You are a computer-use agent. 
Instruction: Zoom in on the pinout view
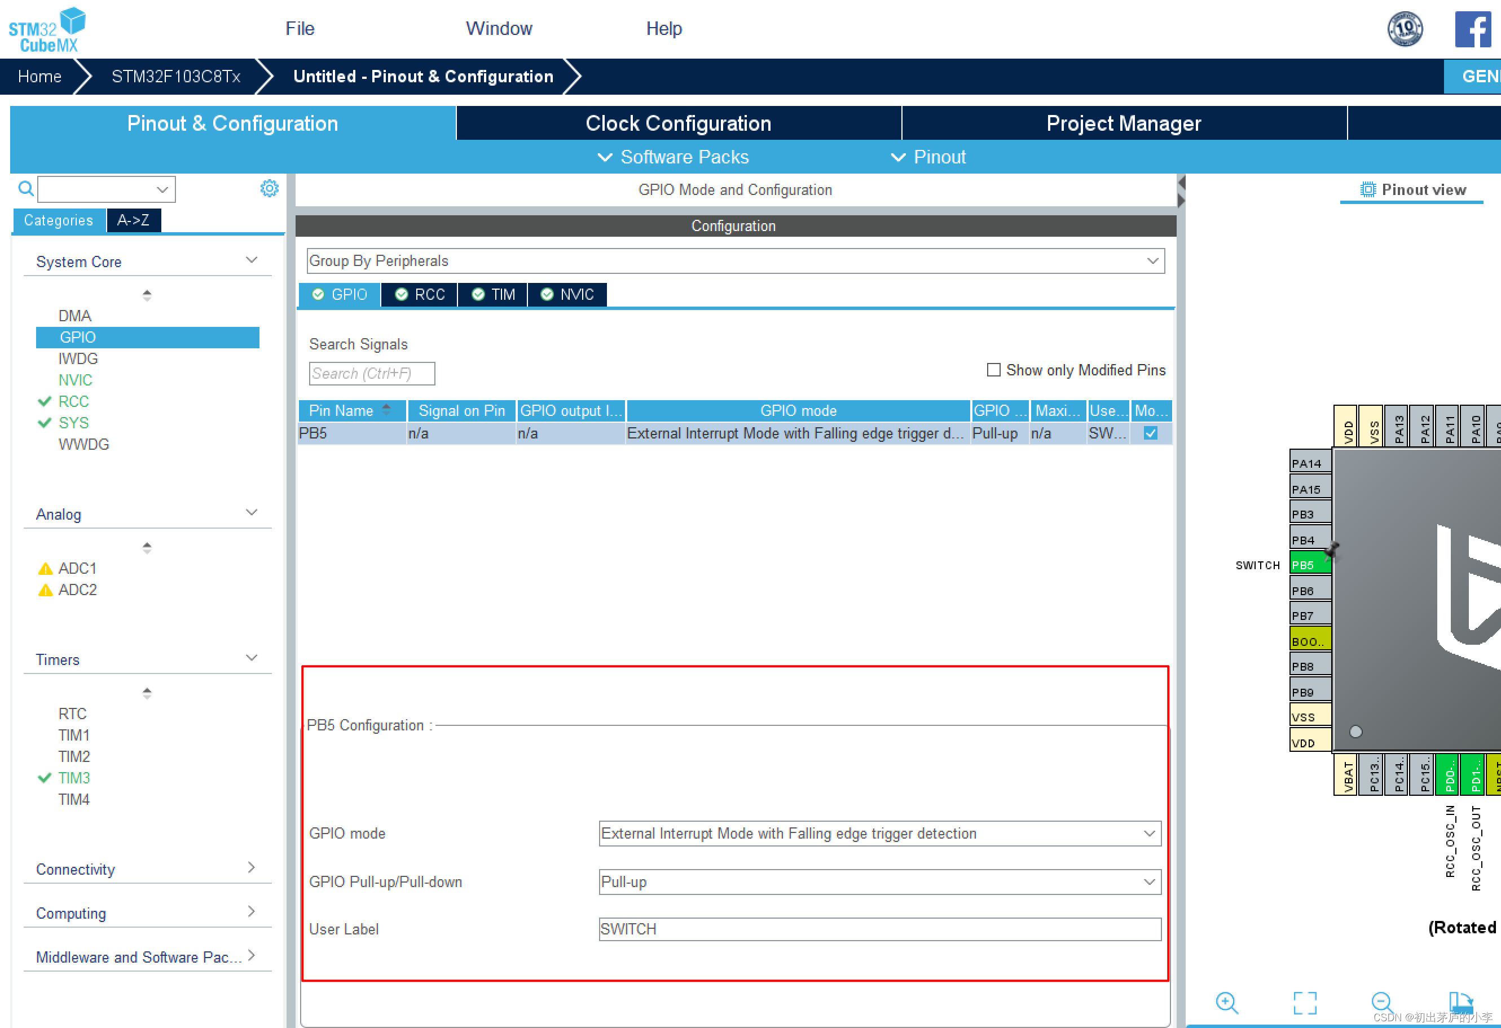pyautogui.click(x=1226, y=1003)
